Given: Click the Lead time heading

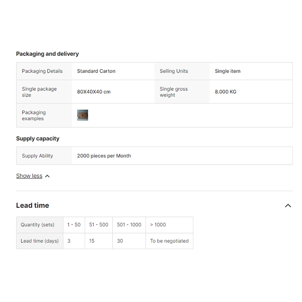Looking at the screenshot, I should pyautogui.click(x=33, y=205).
